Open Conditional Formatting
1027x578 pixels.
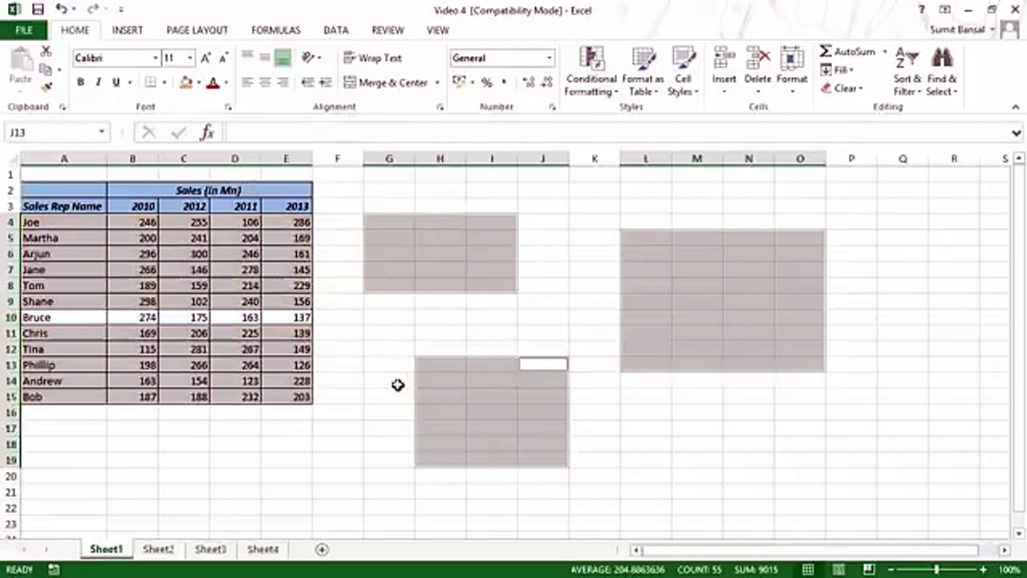pyautogui.click(x=591, y=72)
